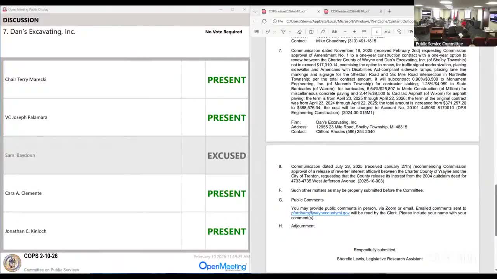Click the address '12955 23 Mile Road' line
This screenshot has height=279, width=497.
pyautogui.click(x=361, y=127)
